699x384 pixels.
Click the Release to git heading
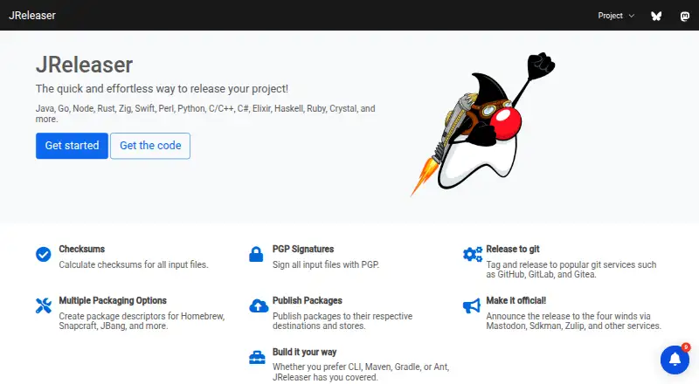tap(513, 249)
